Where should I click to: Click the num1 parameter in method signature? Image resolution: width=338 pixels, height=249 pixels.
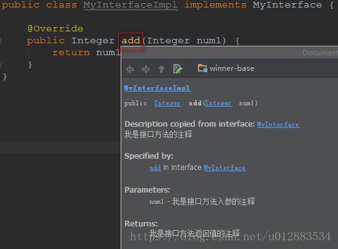pyautogui.click(x=209, y=41)
